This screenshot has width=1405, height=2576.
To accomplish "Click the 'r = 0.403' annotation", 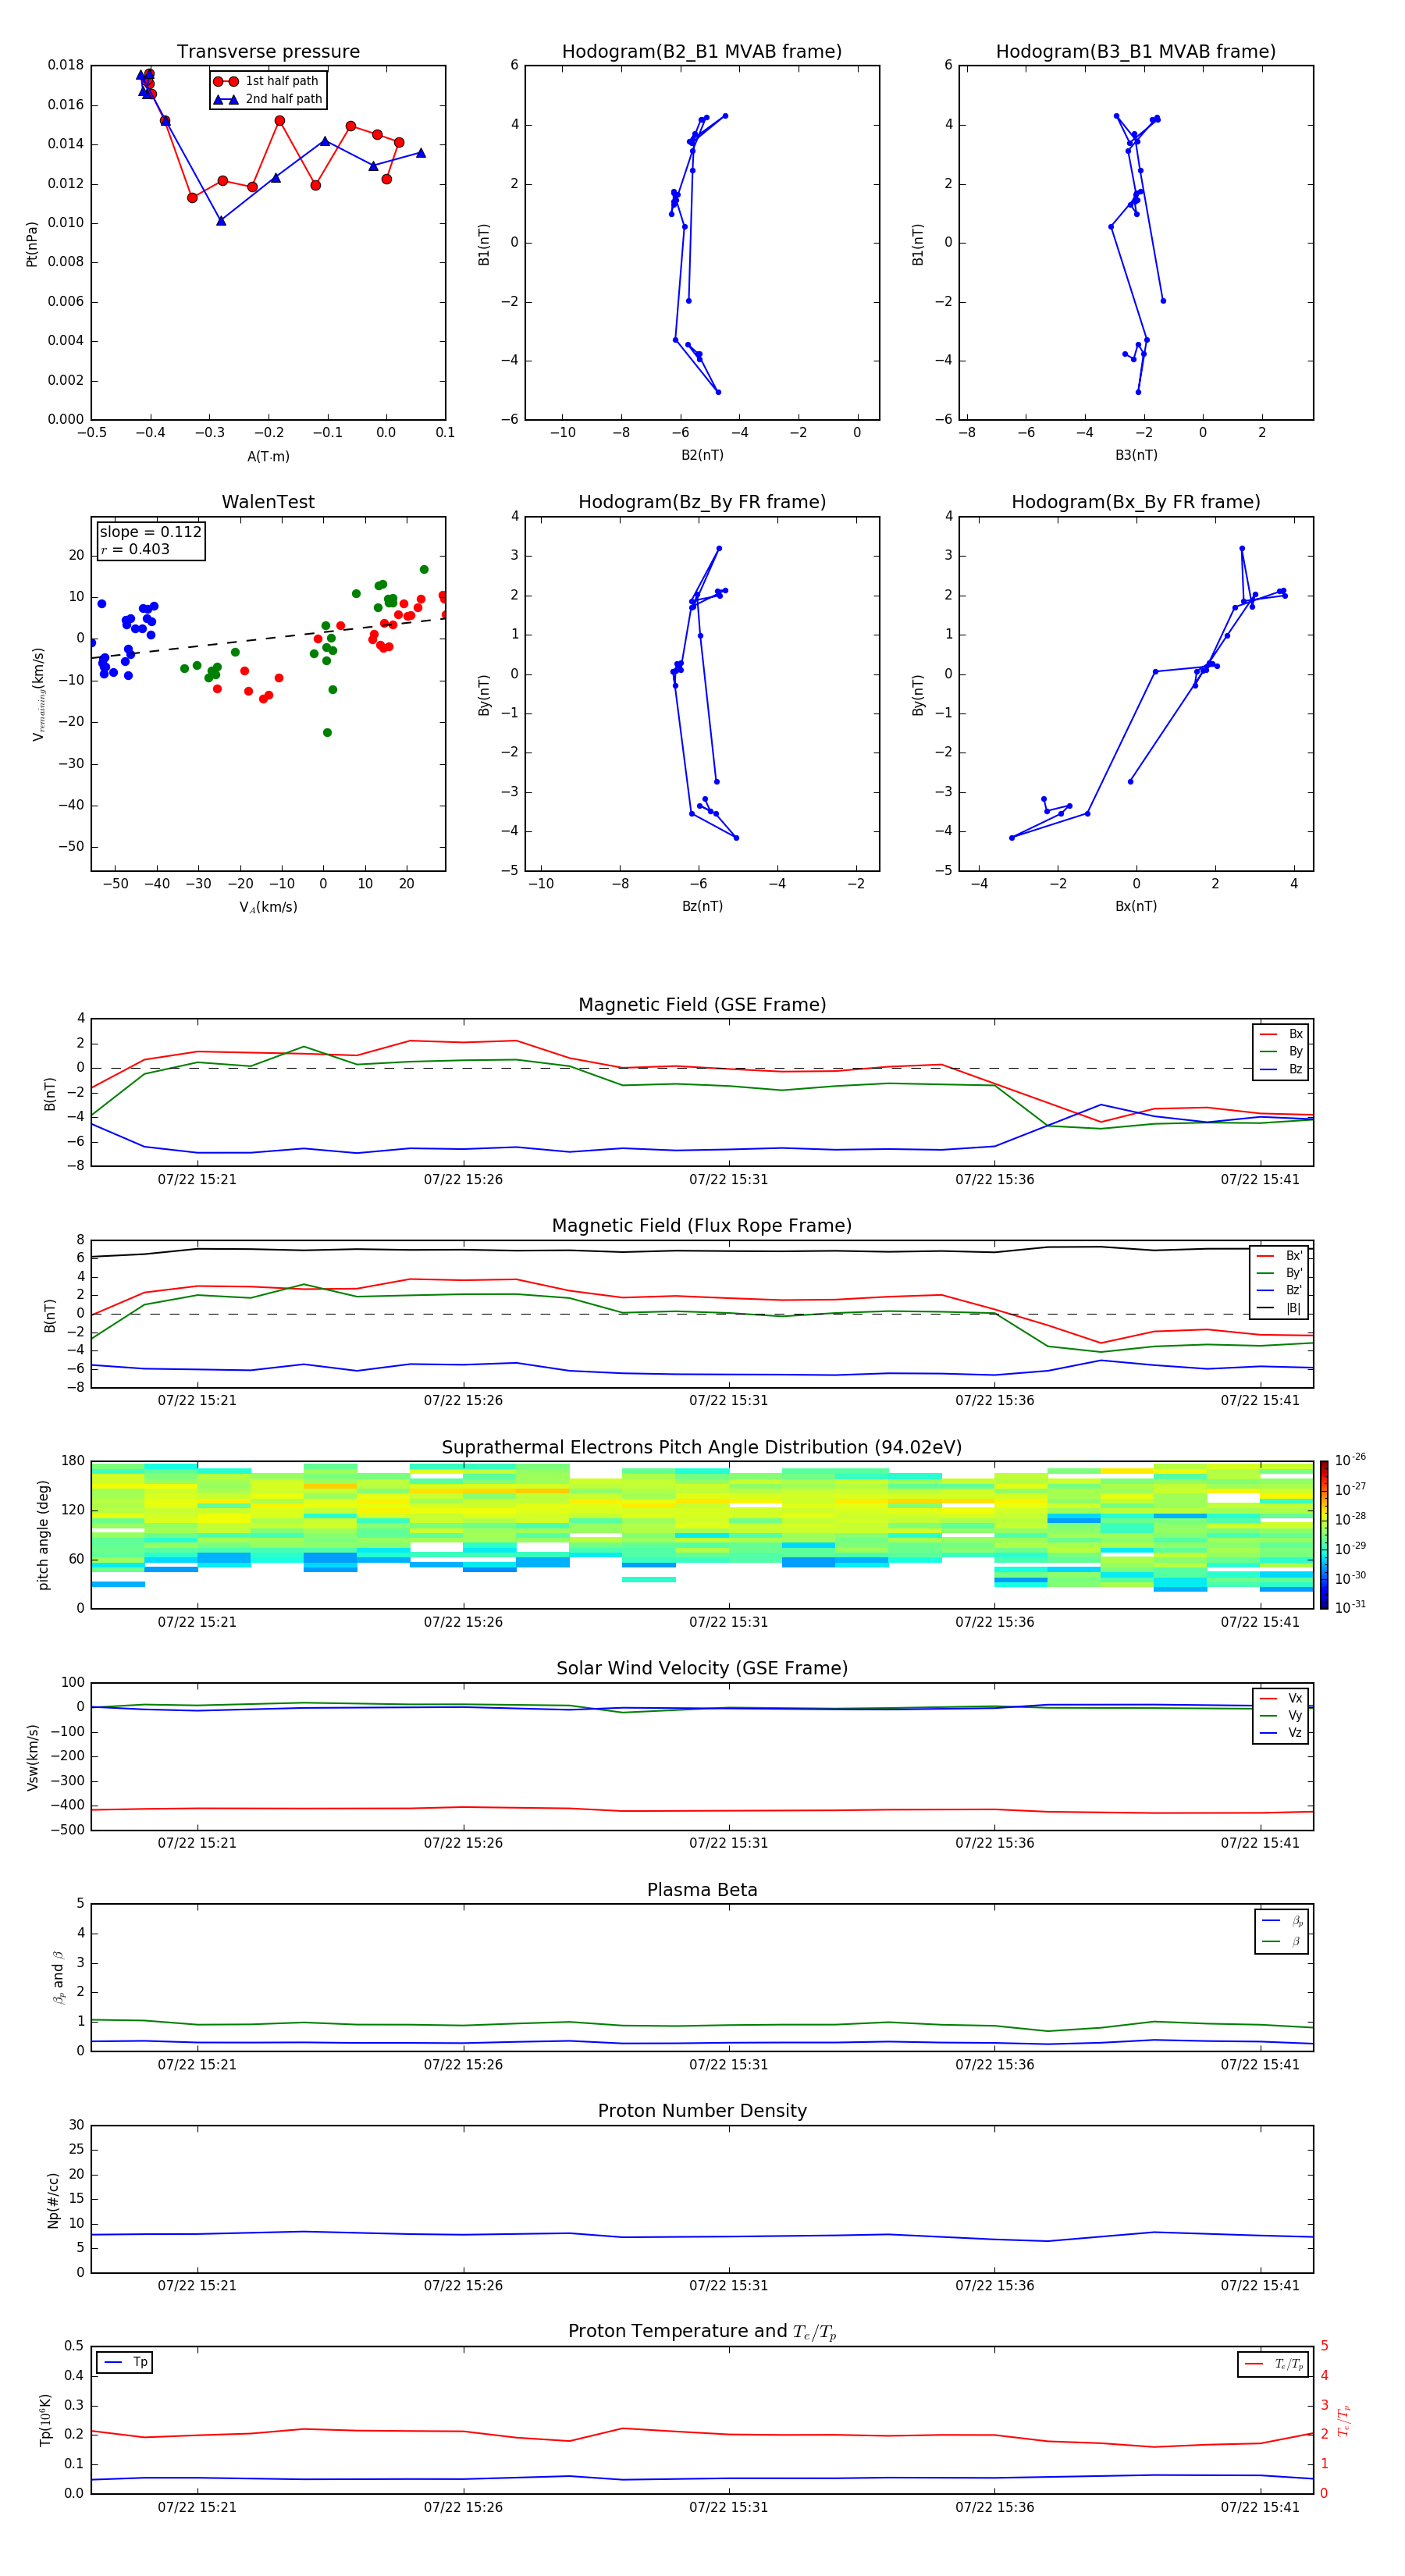I will click(x=136, y=549).
